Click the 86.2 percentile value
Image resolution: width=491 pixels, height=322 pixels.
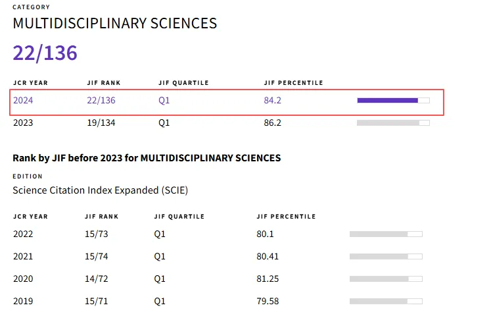point(273,122)
